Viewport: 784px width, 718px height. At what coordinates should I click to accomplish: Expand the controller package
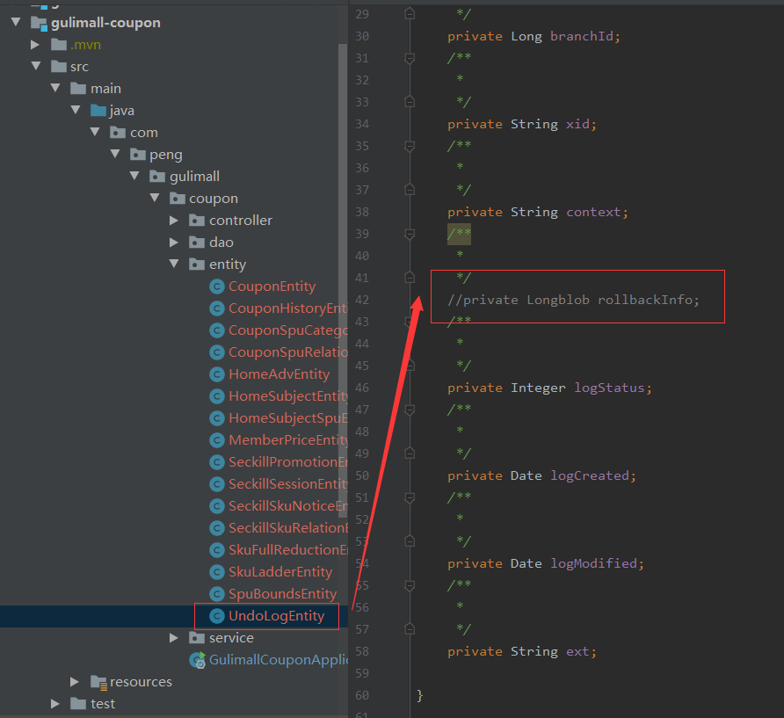(173, 220)
